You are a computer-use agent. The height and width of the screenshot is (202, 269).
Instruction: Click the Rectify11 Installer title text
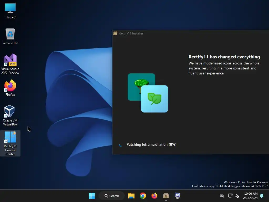(x=131, y=33)
